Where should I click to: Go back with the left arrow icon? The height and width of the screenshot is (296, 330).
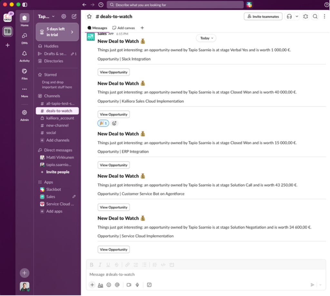[84, 5]
